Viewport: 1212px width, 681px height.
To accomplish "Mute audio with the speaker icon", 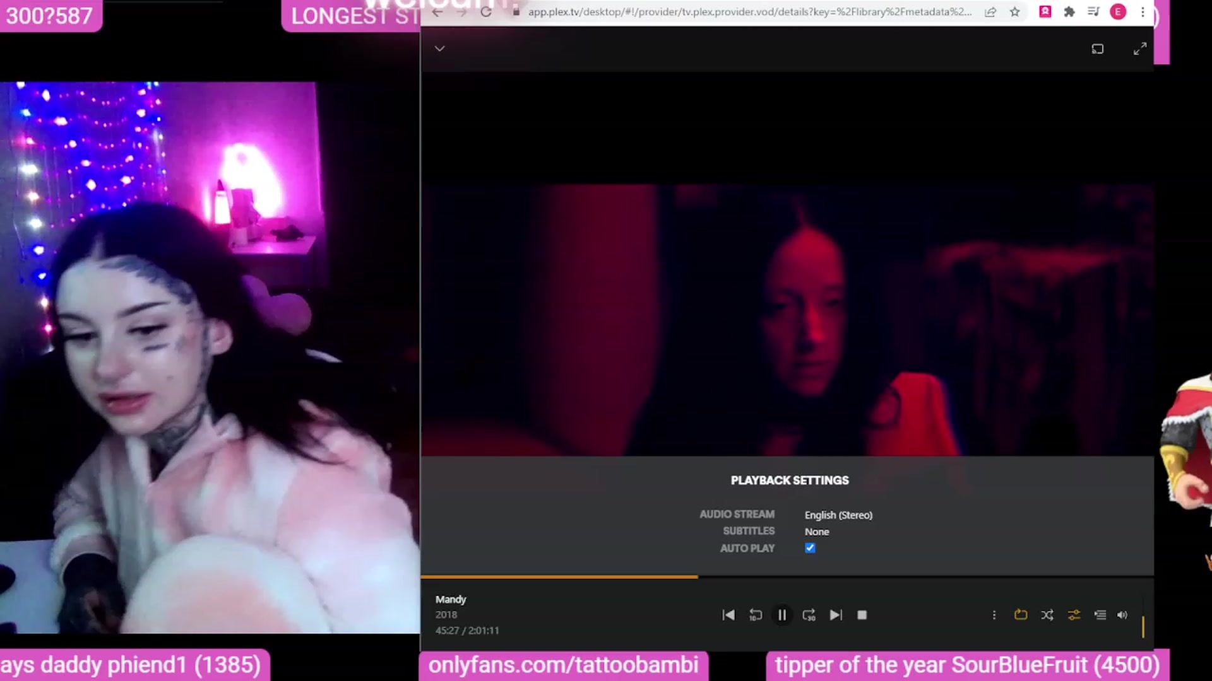I will pos(1122,615).
